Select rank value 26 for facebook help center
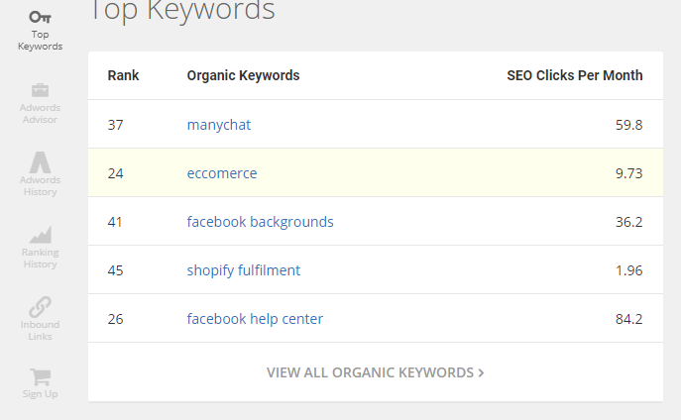 pyautogui.click(x=116, y=319)
